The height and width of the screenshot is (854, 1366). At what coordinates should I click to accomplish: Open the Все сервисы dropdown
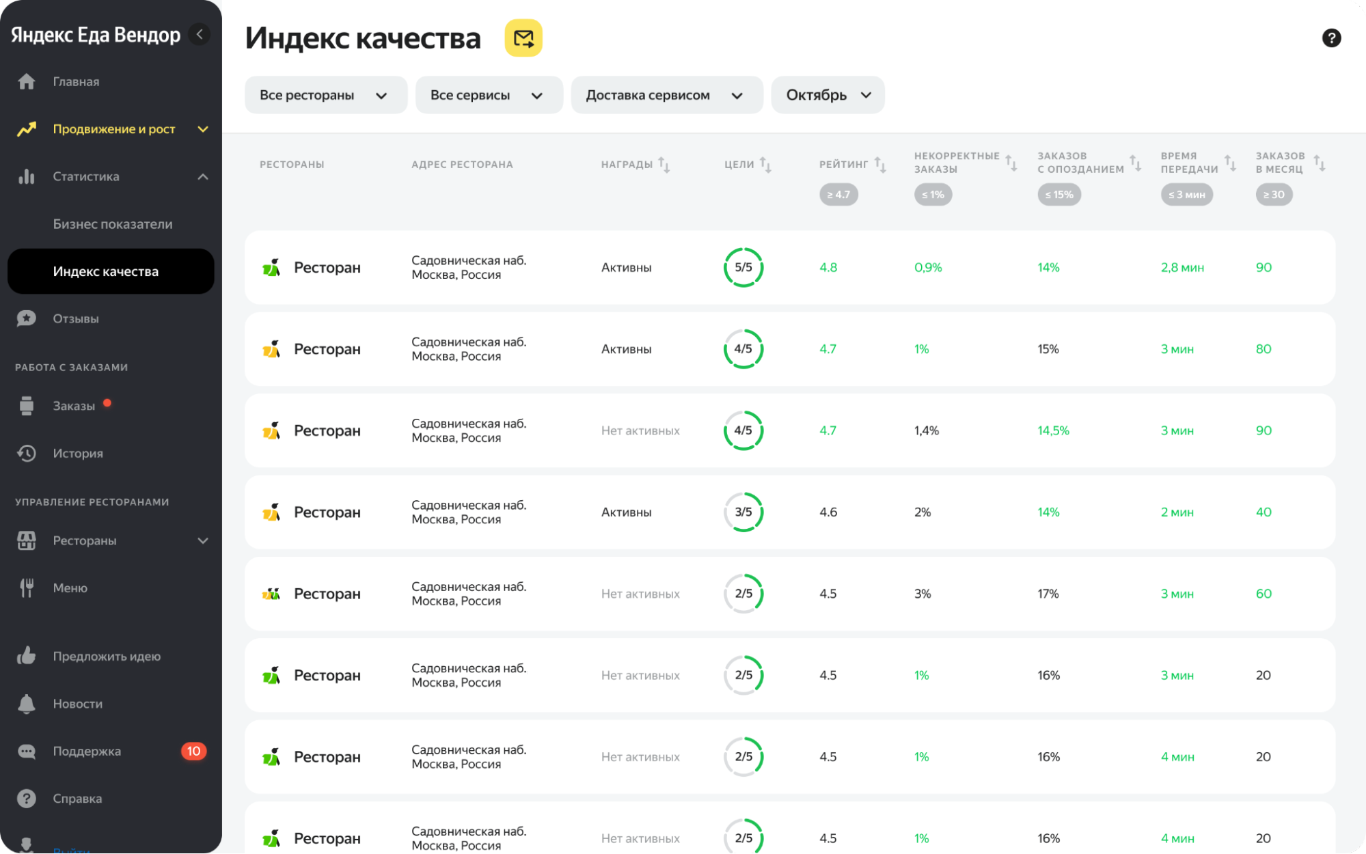click(x=489, y=95)
